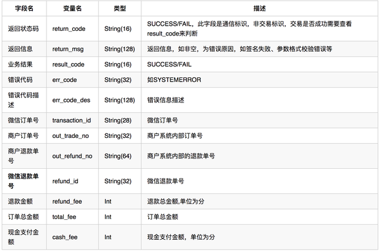Viewport: 387px width, 252px height.
Task: Select the out_refund_no variable cell
Action: point(72,156)
